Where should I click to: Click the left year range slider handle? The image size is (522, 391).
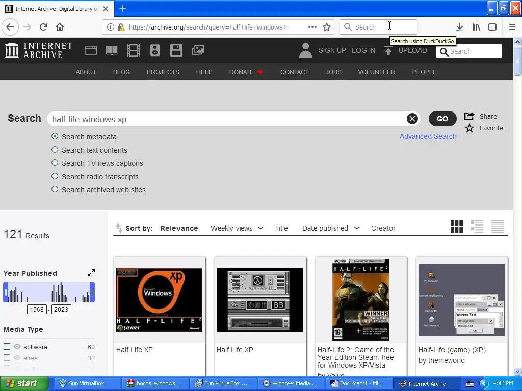pyautogui.click(x=6, y=292)
